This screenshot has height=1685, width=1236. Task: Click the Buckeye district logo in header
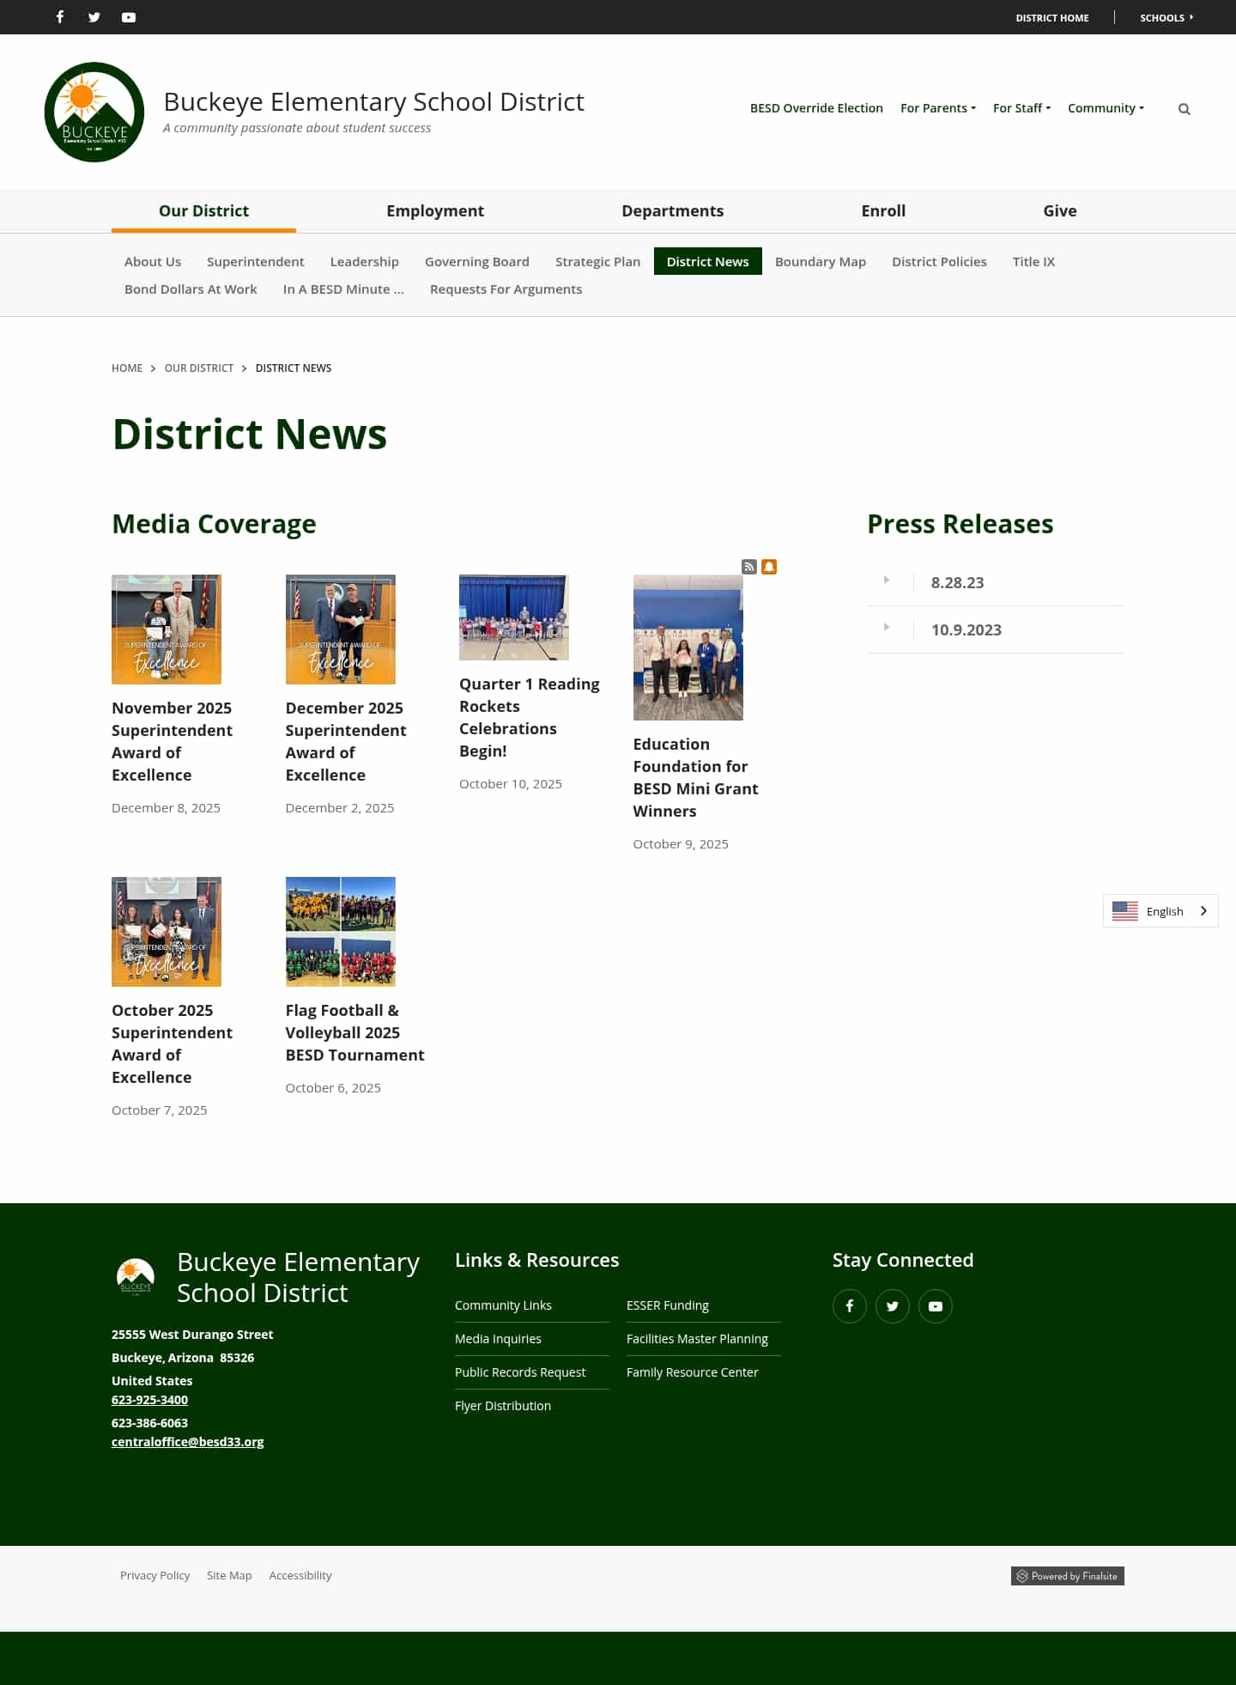[x=94, y=112]
